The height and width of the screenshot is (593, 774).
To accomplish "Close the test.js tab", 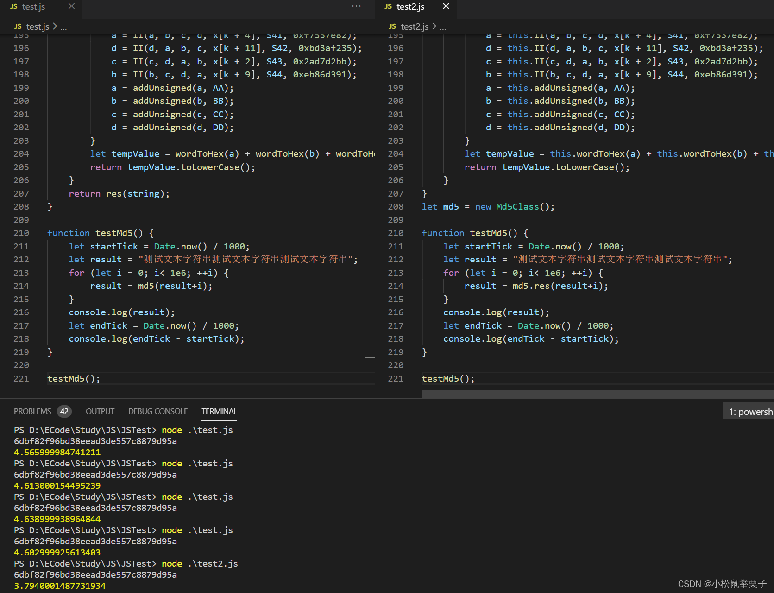I will (71, 6).
